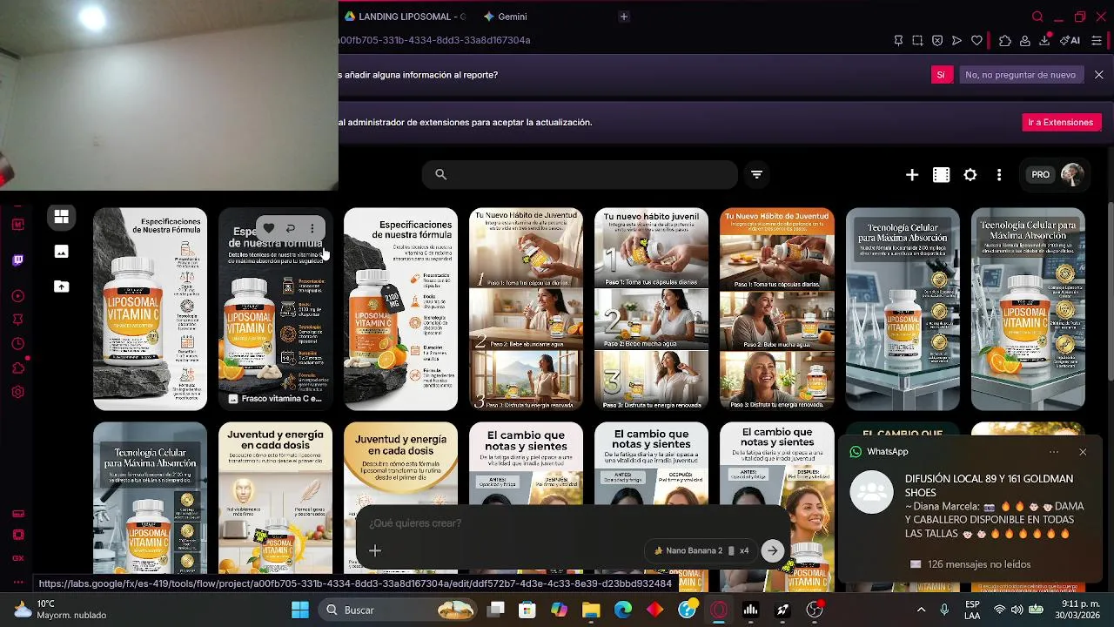Show hidden system tray icons chevron
1114x627 pixels.
click(921, 610)
